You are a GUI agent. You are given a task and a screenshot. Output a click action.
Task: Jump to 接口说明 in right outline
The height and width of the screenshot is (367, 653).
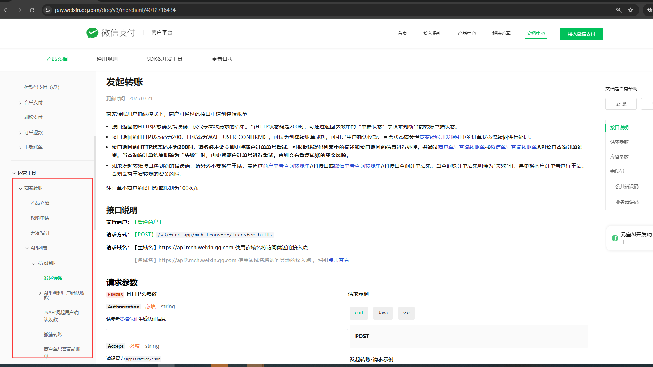619,127
